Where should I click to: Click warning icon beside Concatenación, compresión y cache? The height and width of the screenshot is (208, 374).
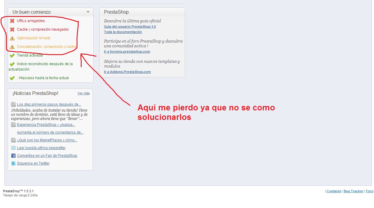12,47
